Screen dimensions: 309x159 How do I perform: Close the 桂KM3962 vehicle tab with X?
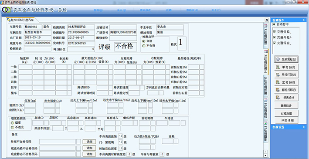pyautogui.click(x=267, y=20)
